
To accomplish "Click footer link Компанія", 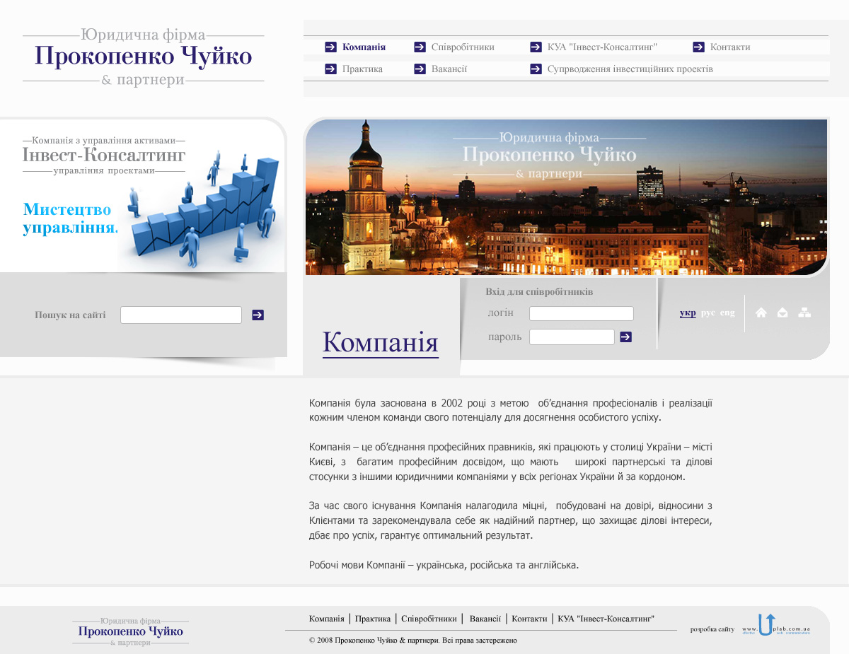I will [x=327, y=619].
